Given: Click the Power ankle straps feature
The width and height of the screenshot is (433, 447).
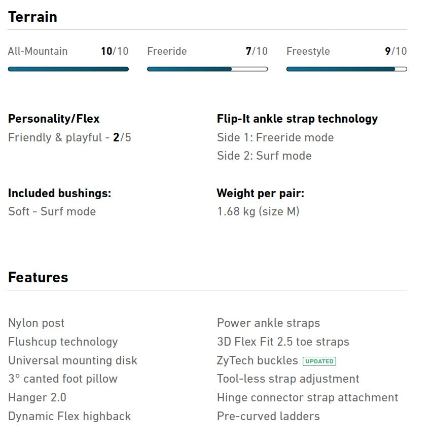Looking at the screenshot, I should point(268,323).
